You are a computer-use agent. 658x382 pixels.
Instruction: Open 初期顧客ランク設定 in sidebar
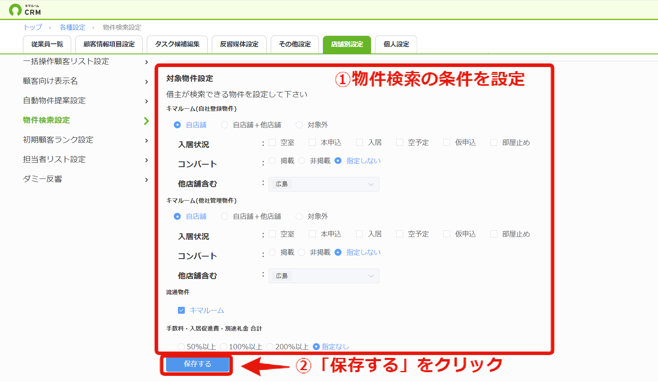pyautogui.click(x=58, y=140)
